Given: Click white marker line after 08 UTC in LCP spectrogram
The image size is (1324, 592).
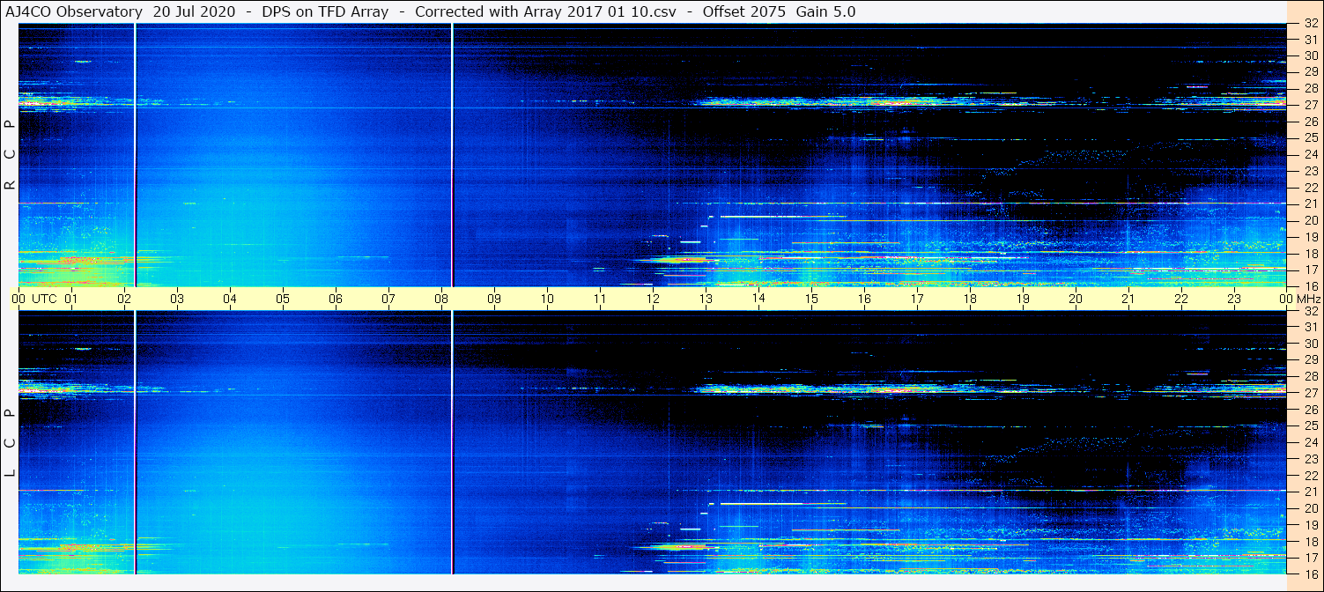Looking at the screenshot, I should point(452,442).
